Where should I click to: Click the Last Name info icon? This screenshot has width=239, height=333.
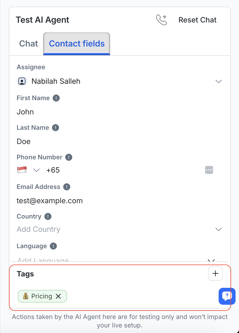(x=55, y=128)
